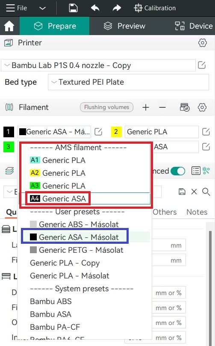This screenshot has width=215, height=346.
Task: Click the Flushing volumes button
Action: click(106, 107)
